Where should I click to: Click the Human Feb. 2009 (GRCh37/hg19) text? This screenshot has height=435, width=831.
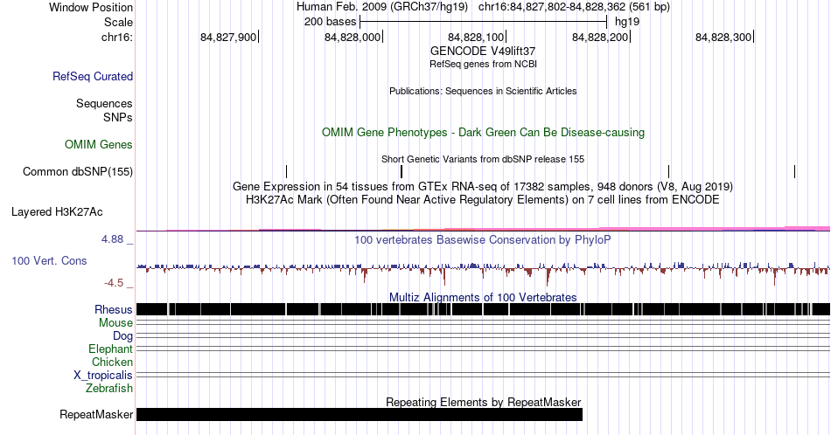pos(382,7)
